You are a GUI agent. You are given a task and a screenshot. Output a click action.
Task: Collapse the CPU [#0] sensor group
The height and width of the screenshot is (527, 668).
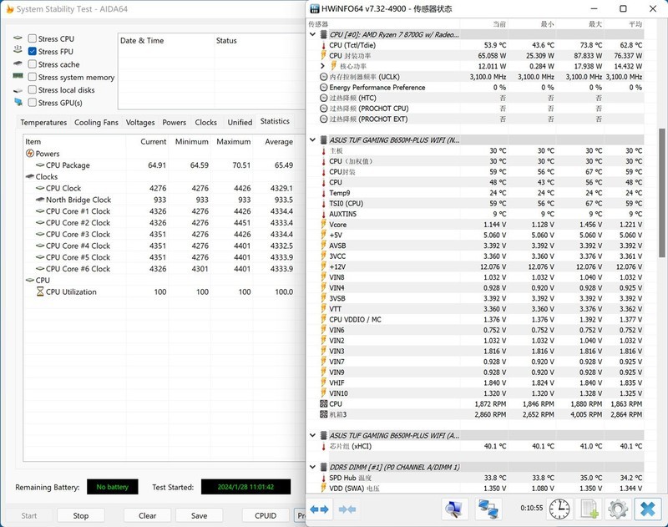pyautogui.click(x=312, y=34)
